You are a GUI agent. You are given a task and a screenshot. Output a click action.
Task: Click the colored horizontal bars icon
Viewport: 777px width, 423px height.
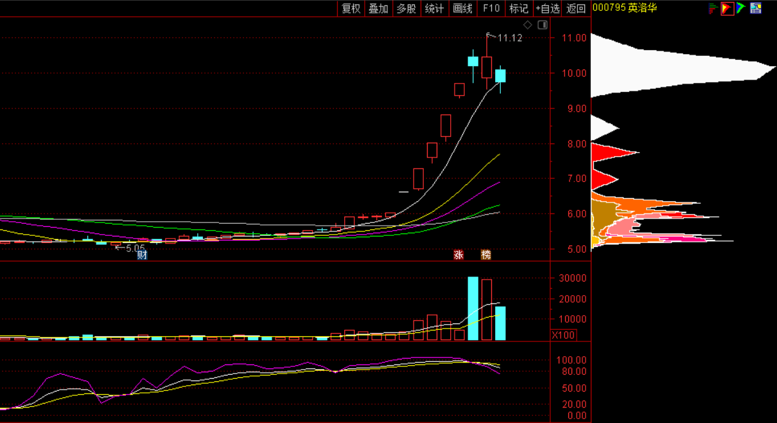pos(713,8)
